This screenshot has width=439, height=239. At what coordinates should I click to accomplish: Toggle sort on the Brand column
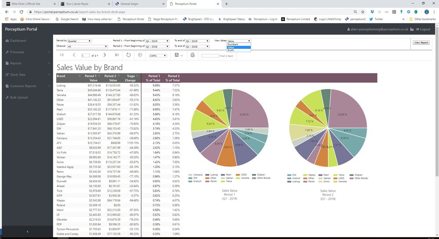(x=79, y=76)
